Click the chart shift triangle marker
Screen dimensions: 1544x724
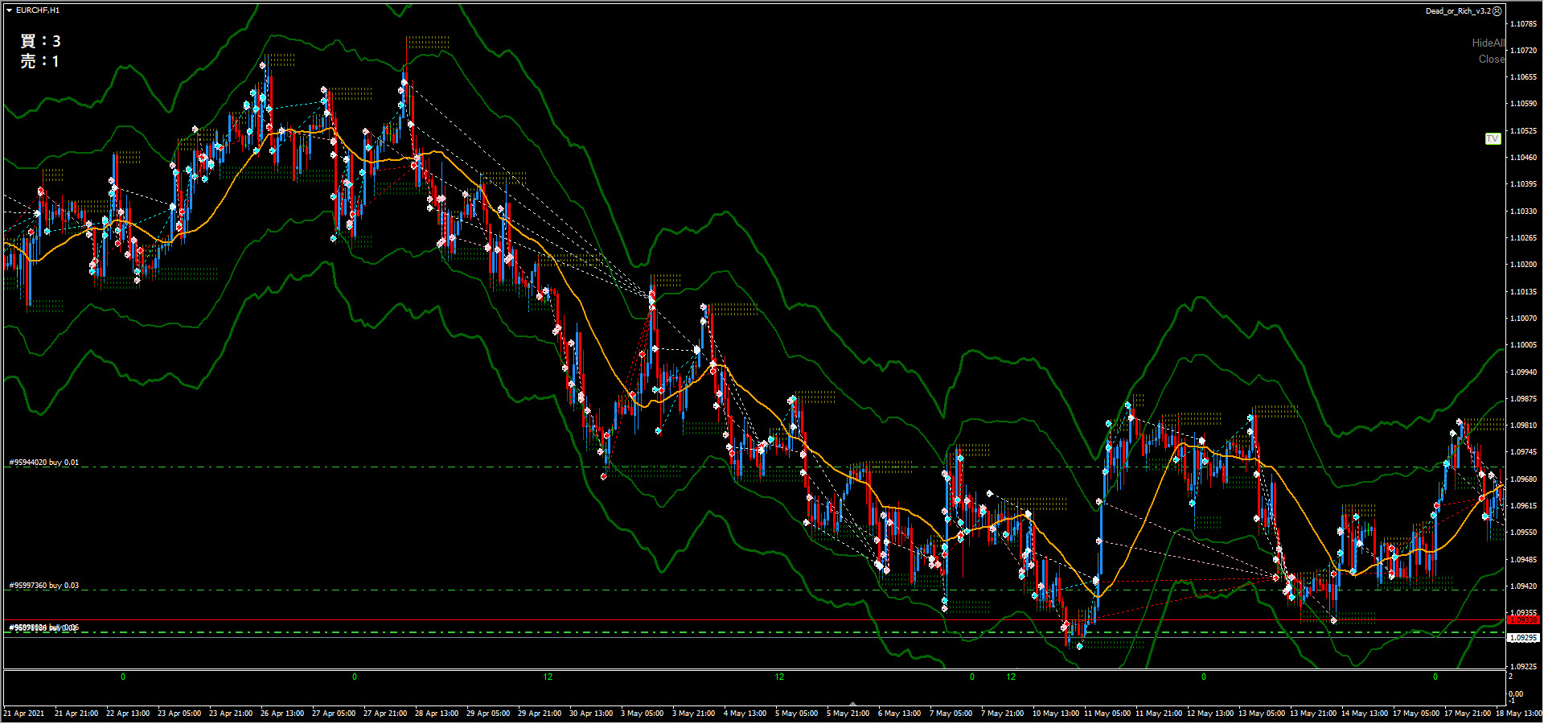852,703
